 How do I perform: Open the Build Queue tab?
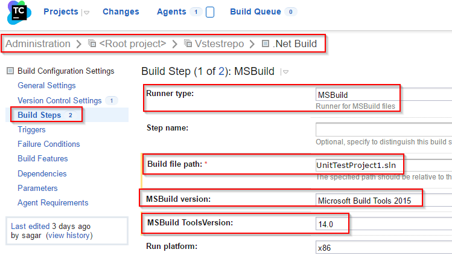click(x=255, y=11)
